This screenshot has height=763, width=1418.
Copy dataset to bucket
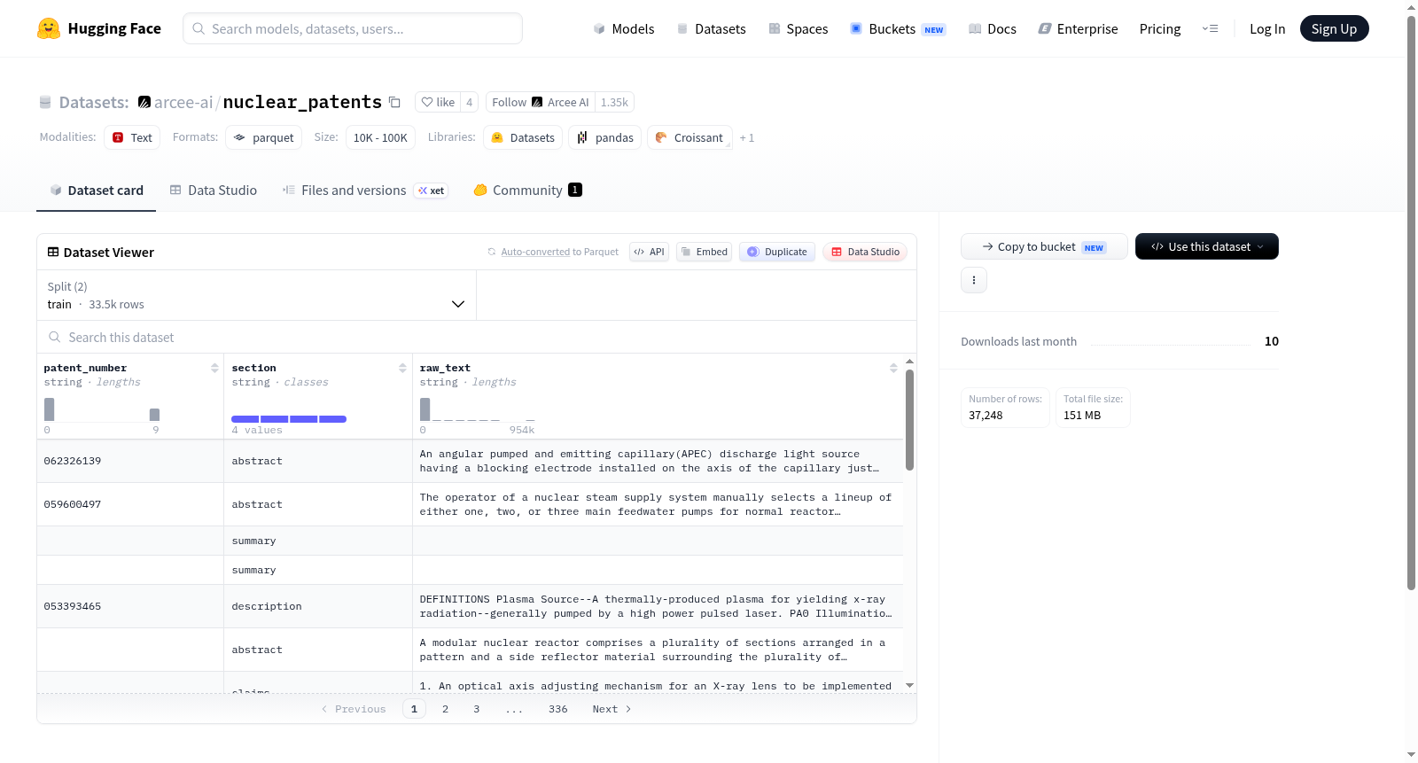point(1044,246)
